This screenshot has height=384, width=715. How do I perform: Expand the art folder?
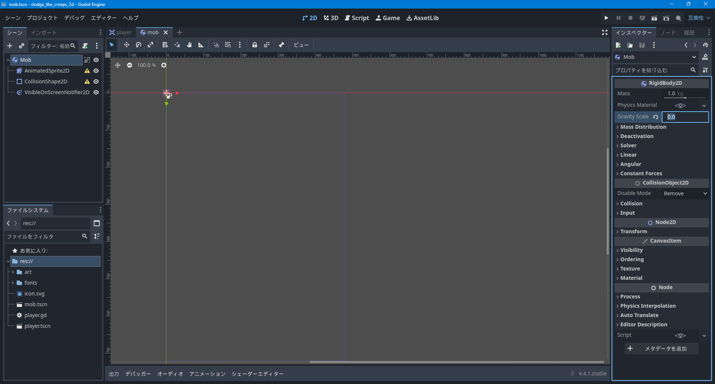13,272
